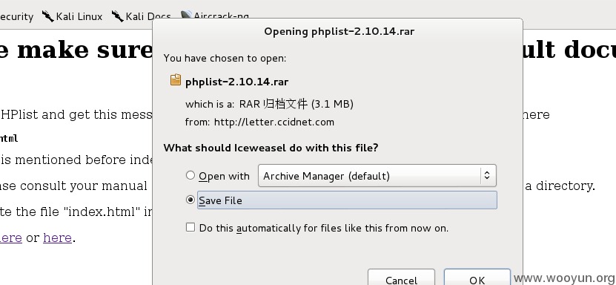Click the RAR archive file icon
616x285 pixels.
[176, 80]
